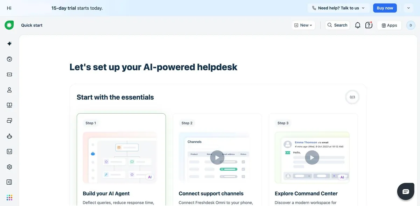This screenshot has height=206, width=420.
Task: Expand Need help? Talk to us dropdown
Action: click(338, 8)
